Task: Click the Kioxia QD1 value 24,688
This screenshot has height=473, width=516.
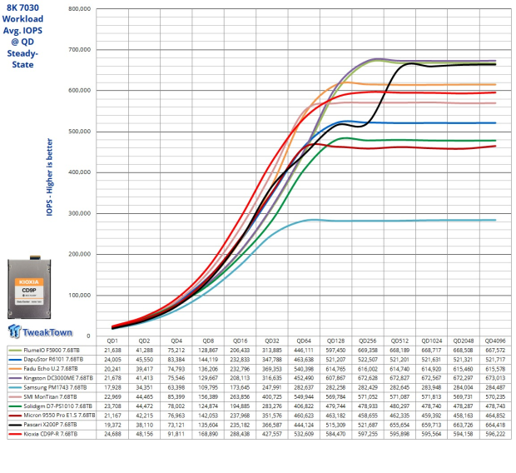Action: click(112, 434)
